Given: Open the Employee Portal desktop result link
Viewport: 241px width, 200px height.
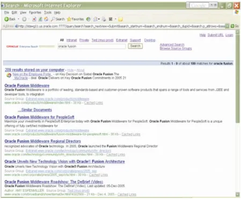Looking at the screenshot, I should point(32,74).
